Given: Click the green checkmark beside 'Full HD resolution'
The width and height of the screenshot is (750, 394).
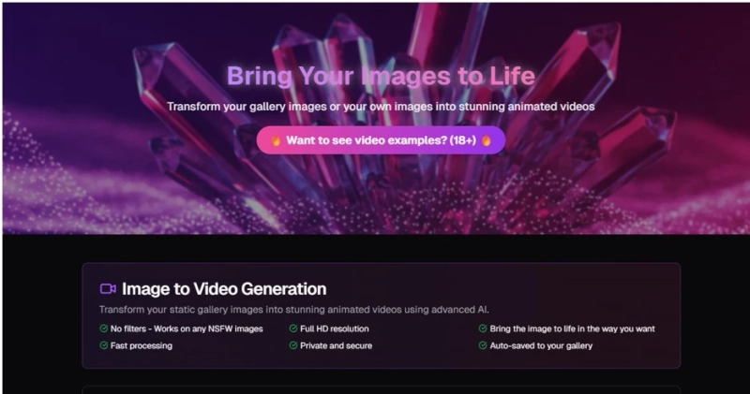Looking at the screenshot, I should (293, 328).
